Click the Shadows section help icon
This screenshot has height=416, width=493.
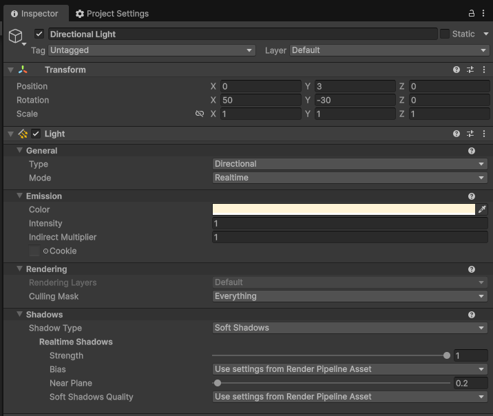[471, 315]
